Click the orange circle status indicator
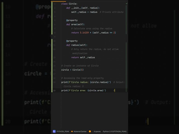The height and width of the screenshot is (134, 179). click(x=90, y=131)
